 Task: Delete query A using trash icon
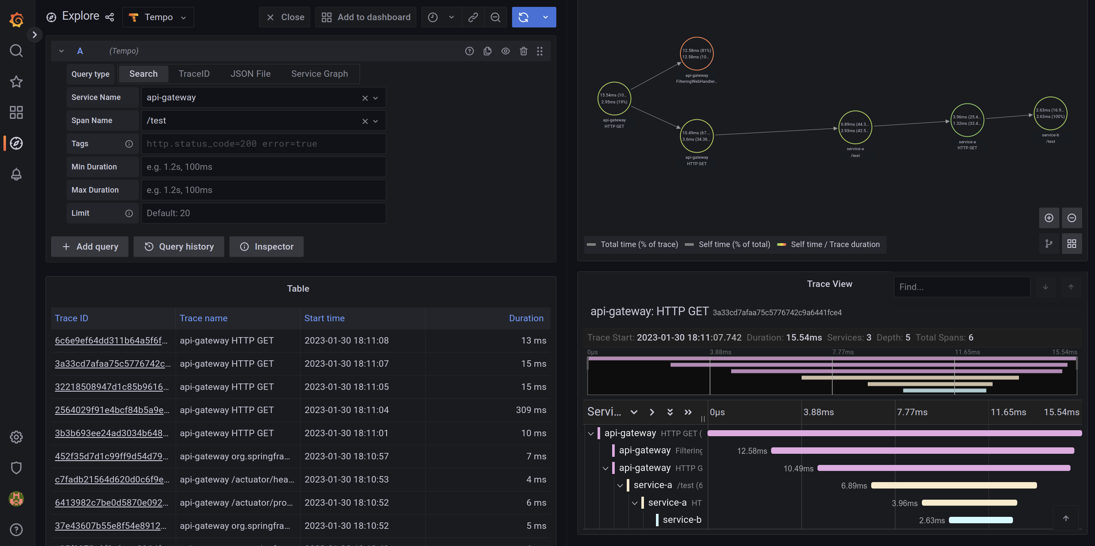(x=523, y=51)
